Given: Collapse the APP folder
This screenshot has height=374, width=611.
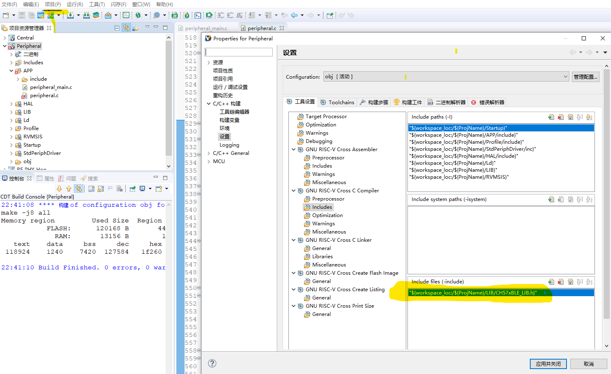Looking at the screenshot, I should click(11, 71).
